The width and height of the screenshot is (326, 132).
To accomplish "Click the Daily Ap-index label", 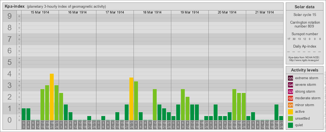I will (x=305, y=46).
